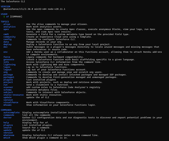Click the whatsnew command name

(x=9, y=135)
